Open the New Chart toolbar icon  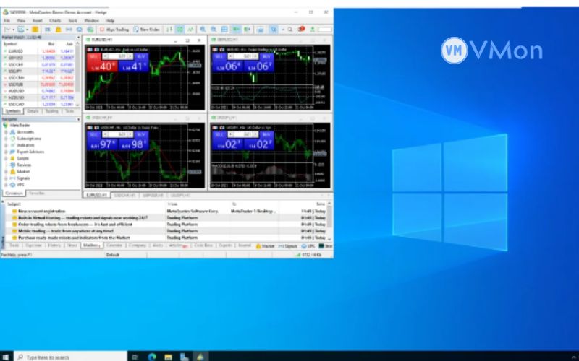7,30
